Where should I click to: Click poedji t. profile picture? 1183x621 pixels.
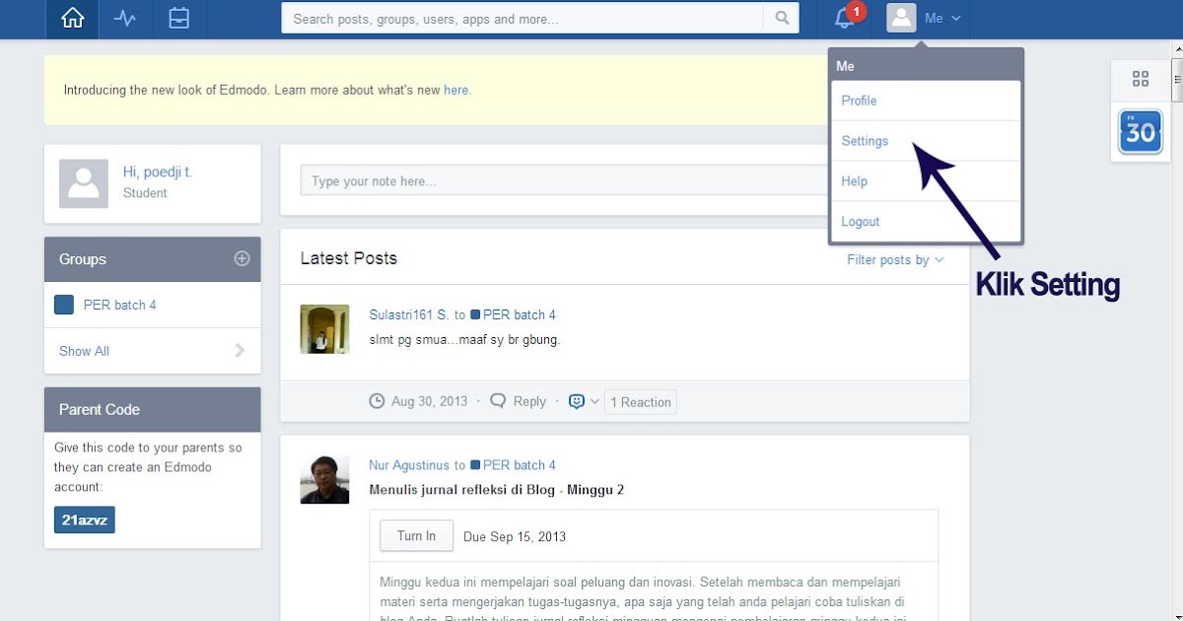(84, 183)
